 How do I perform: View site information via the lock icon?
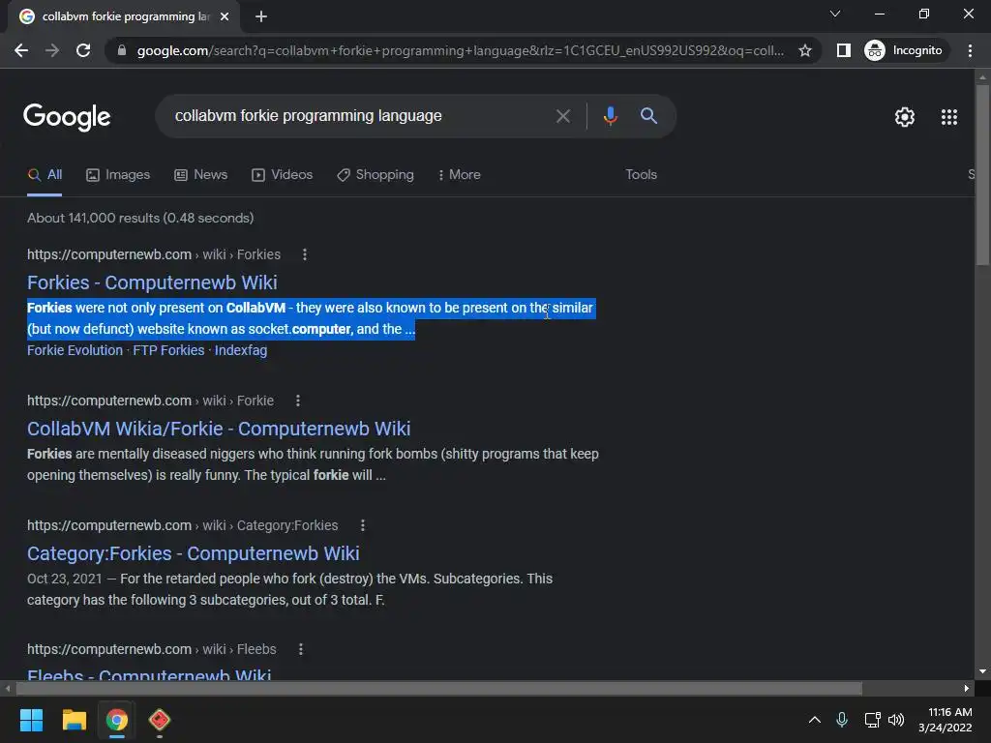coord(122,50)
